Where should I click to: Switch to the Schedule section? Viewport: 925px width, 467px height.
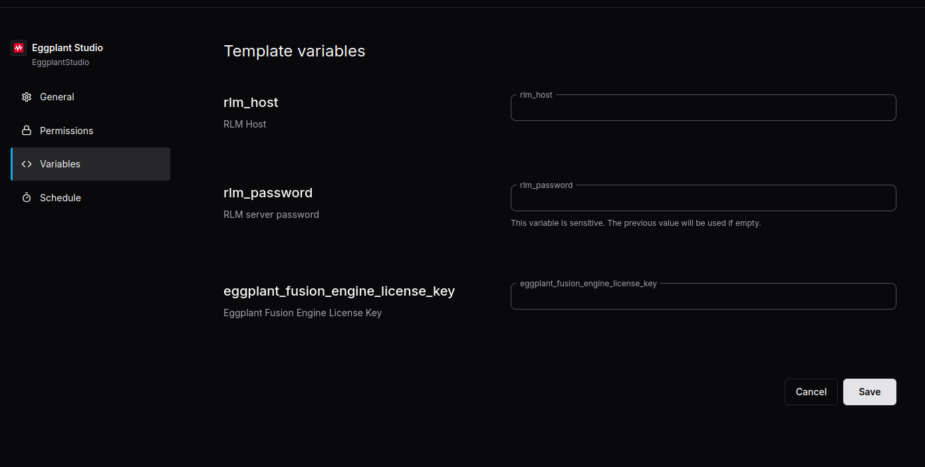61,197
